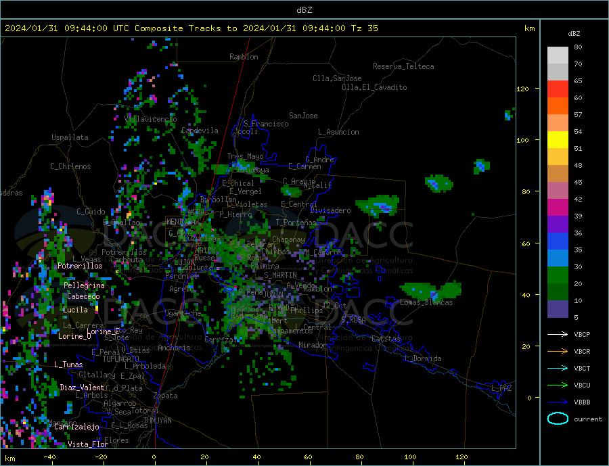Click the yellow 54 dBZ color swatch
Image resolution: width=609 pixels, height=466 pixels.
pos(558,140)
